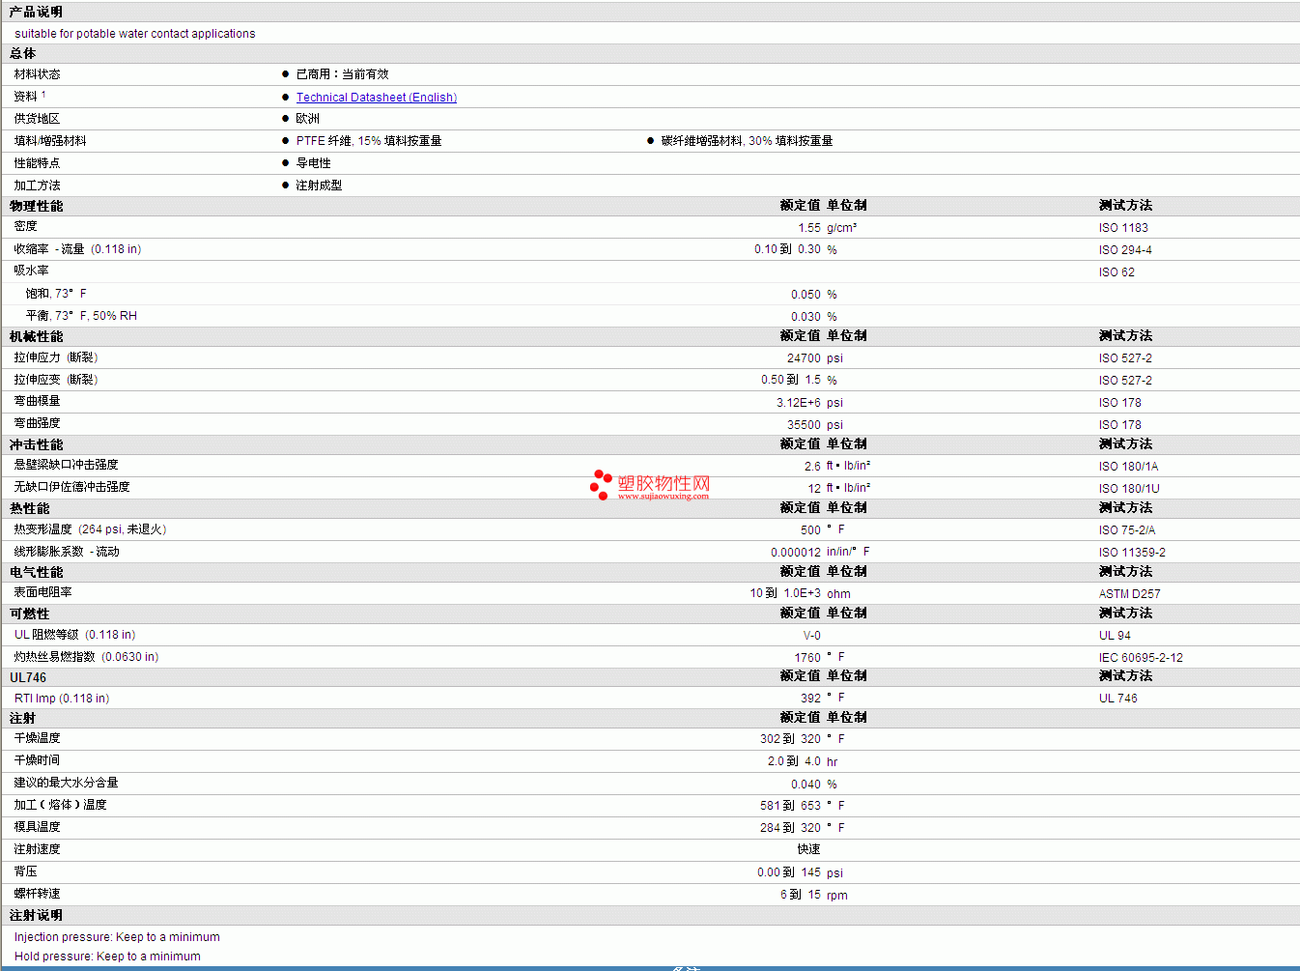Screen dimensions: 1300x971
Task: Click the 建议的最大水分含量 value 0.040
Action: coord(805,785)
